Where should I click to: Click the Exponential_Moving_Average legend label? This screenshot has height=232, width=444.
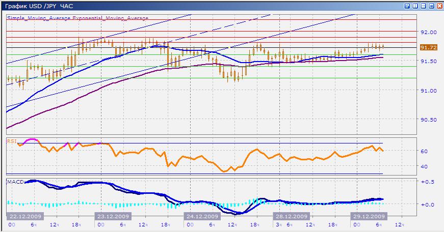pyautogui.click(x=110, y=18)
